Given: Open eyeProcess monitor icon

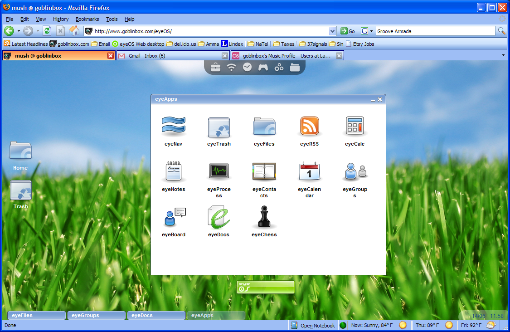Looking at the screenshot, I should [219, 171].
